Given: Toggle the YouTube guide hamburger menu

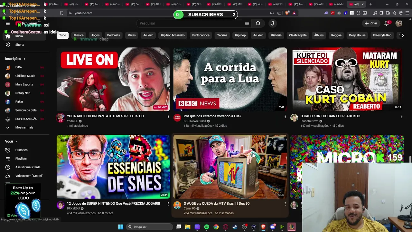Looking at the screenshot, I should click(x=8, y=23).
